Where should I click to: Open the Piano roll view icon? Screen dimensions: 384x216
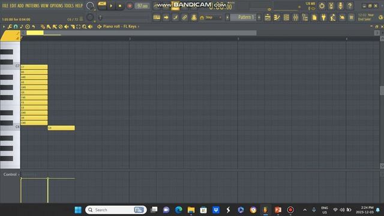[277, 17]
